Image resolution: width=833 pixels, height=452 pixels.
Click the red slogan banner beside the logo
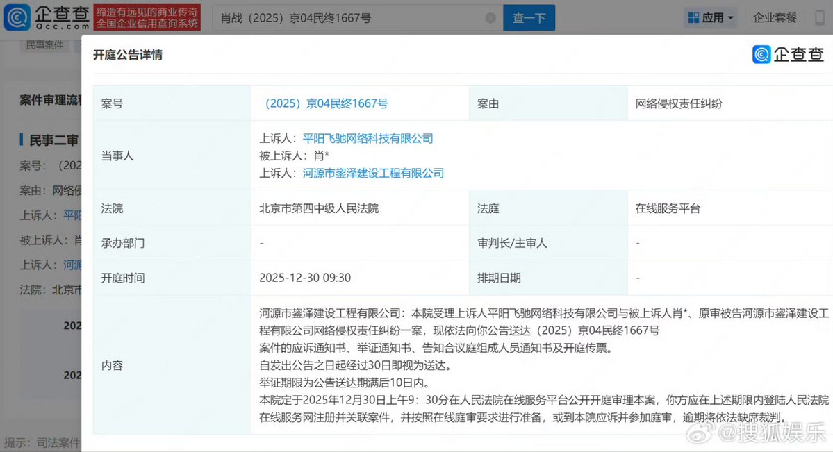147,17
